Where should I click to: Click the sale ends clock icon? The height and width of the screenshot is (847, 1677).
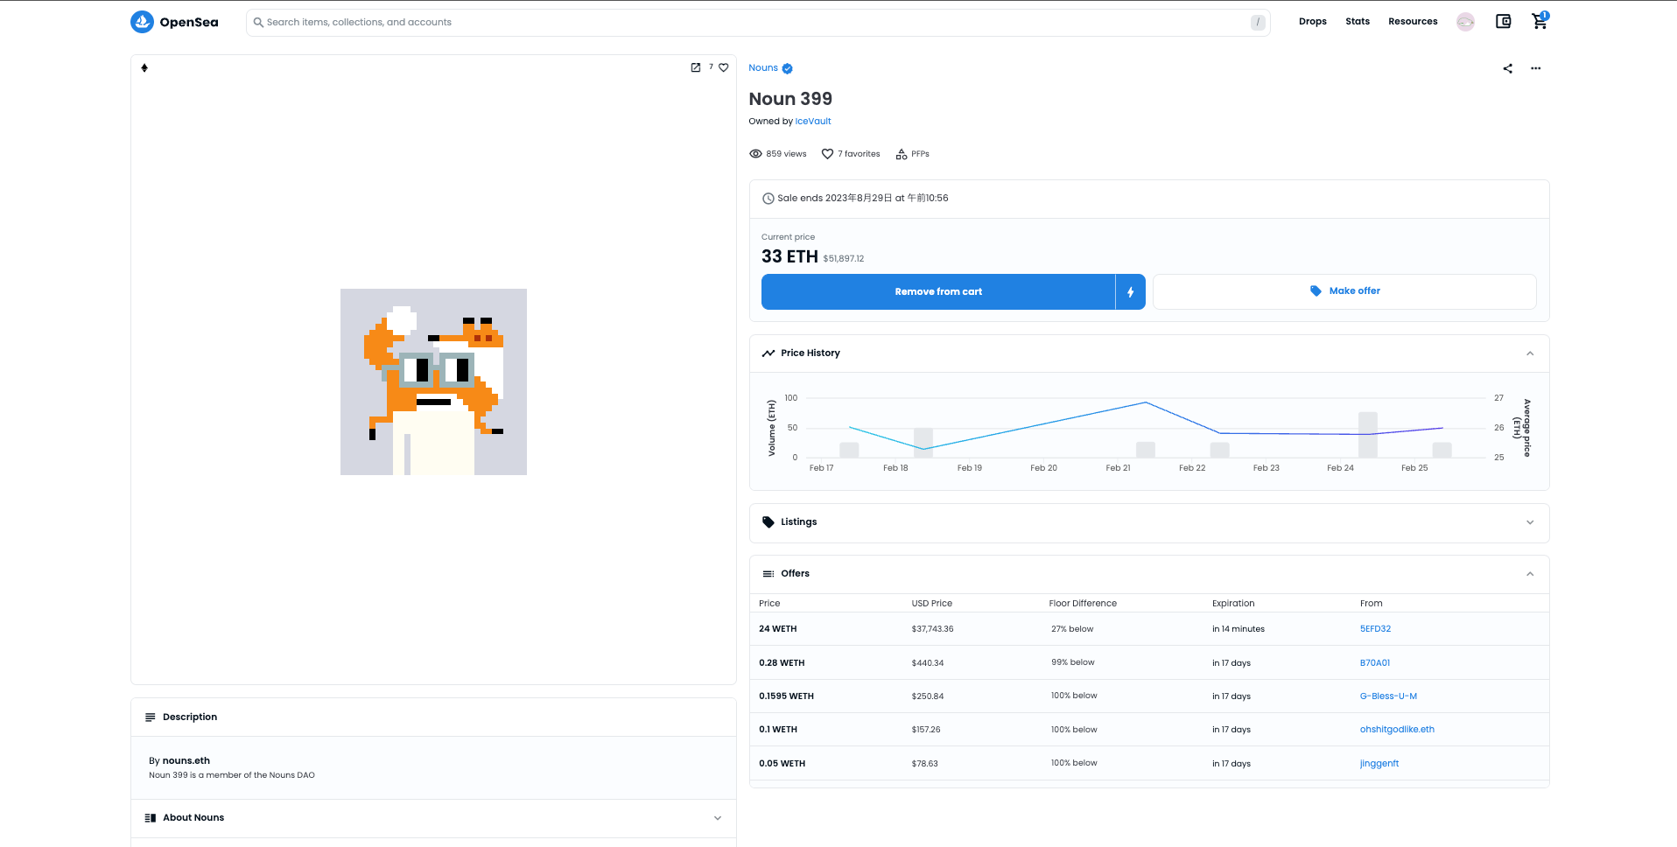[768, 199]
